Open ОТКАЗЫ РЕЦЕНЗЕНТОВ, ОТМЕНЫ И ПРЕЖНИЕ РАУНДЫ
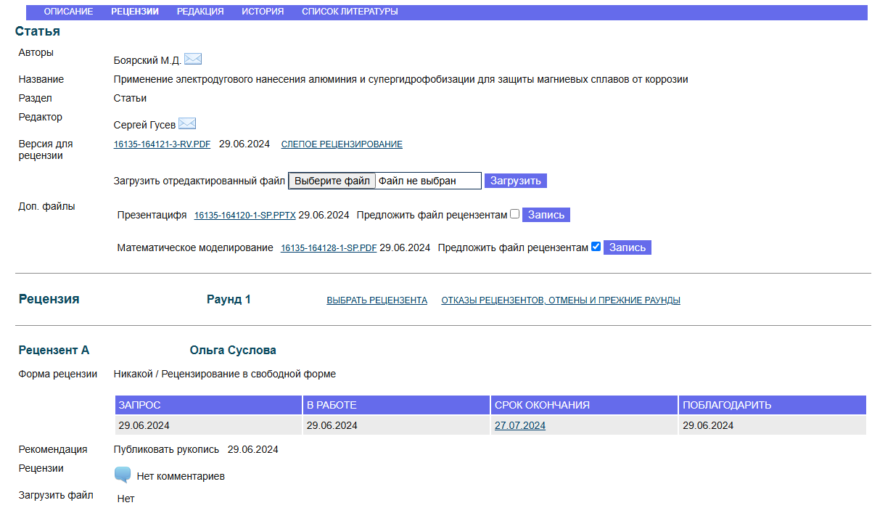 tap(561, 300)
